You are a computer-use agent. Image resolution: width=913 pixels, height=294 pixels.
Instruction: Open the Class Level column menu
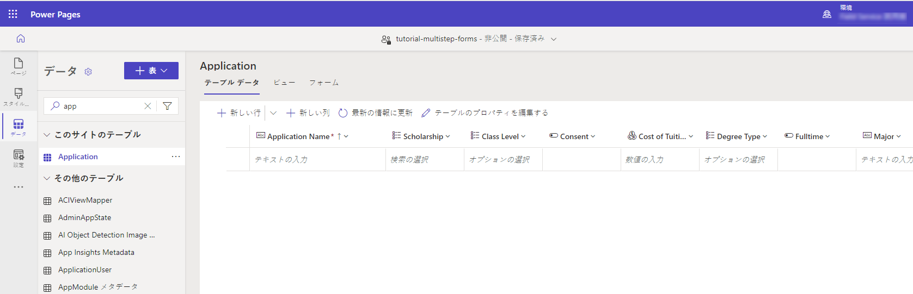coord(523,137)
